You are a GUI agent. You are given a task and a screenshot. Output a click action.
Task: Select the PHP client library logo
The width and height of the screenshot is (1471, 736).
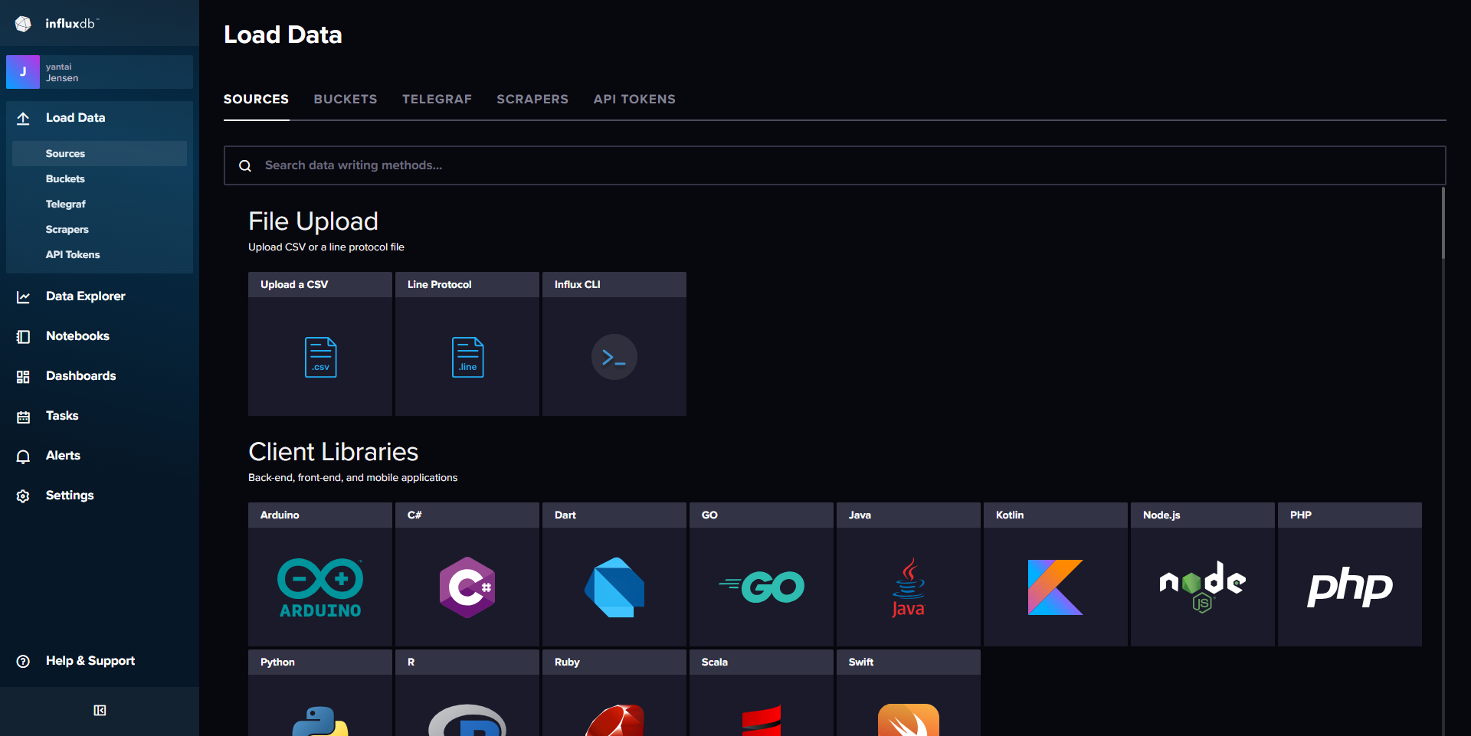(x=1350, y=587)
